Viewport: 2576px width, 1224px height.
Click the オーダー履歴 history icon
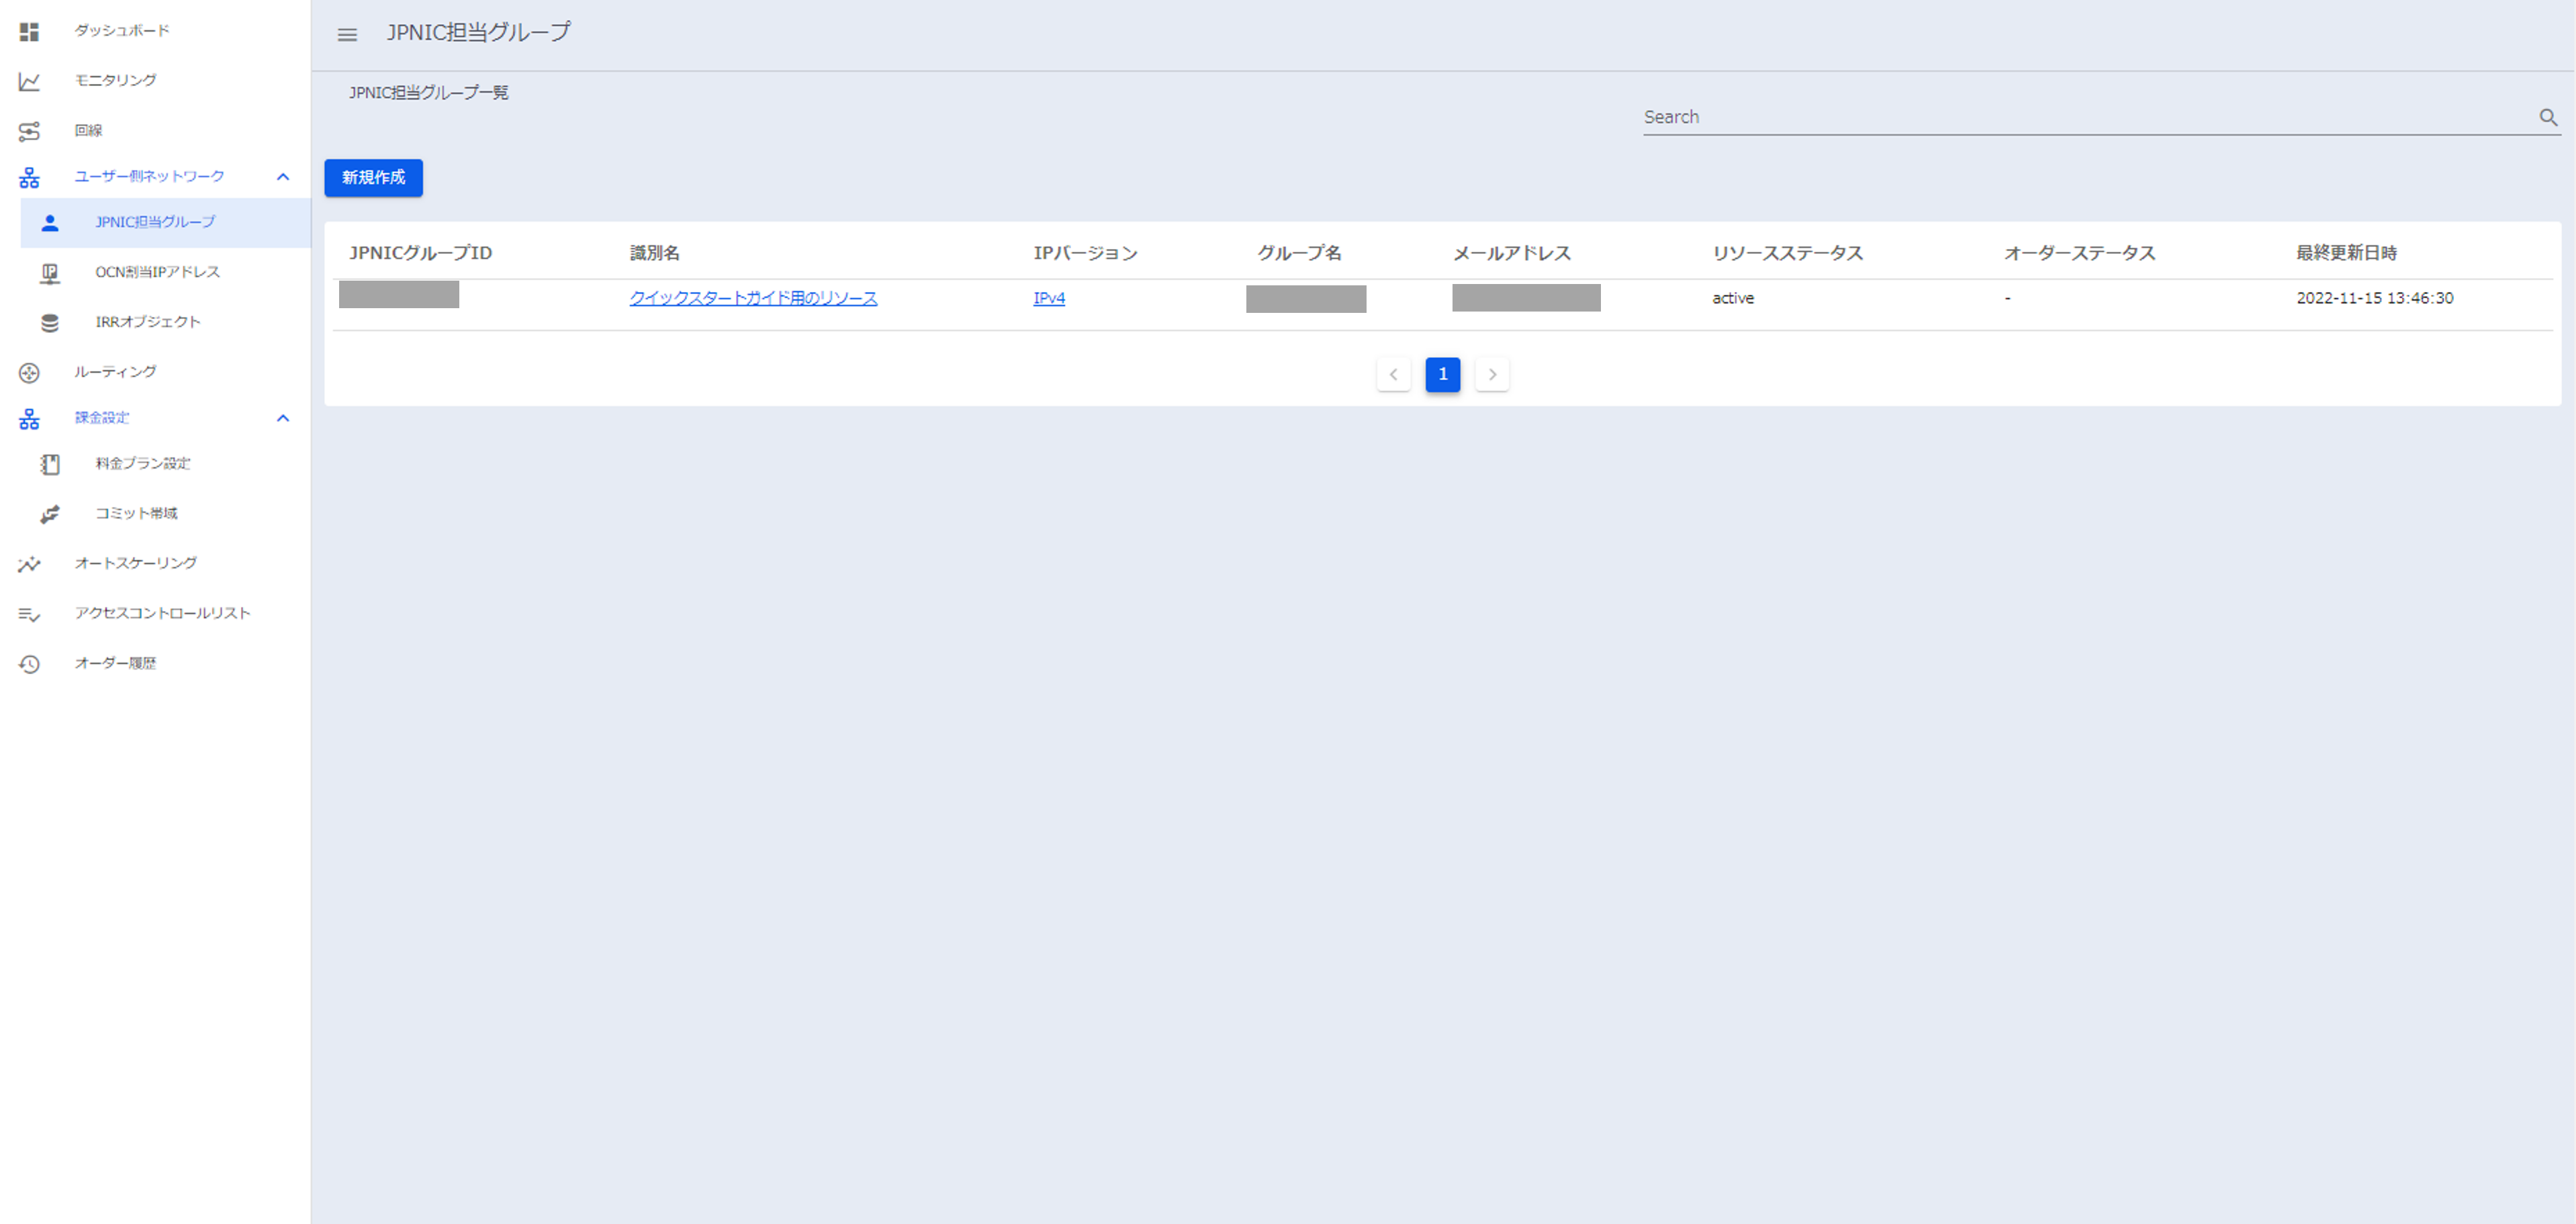29,664
